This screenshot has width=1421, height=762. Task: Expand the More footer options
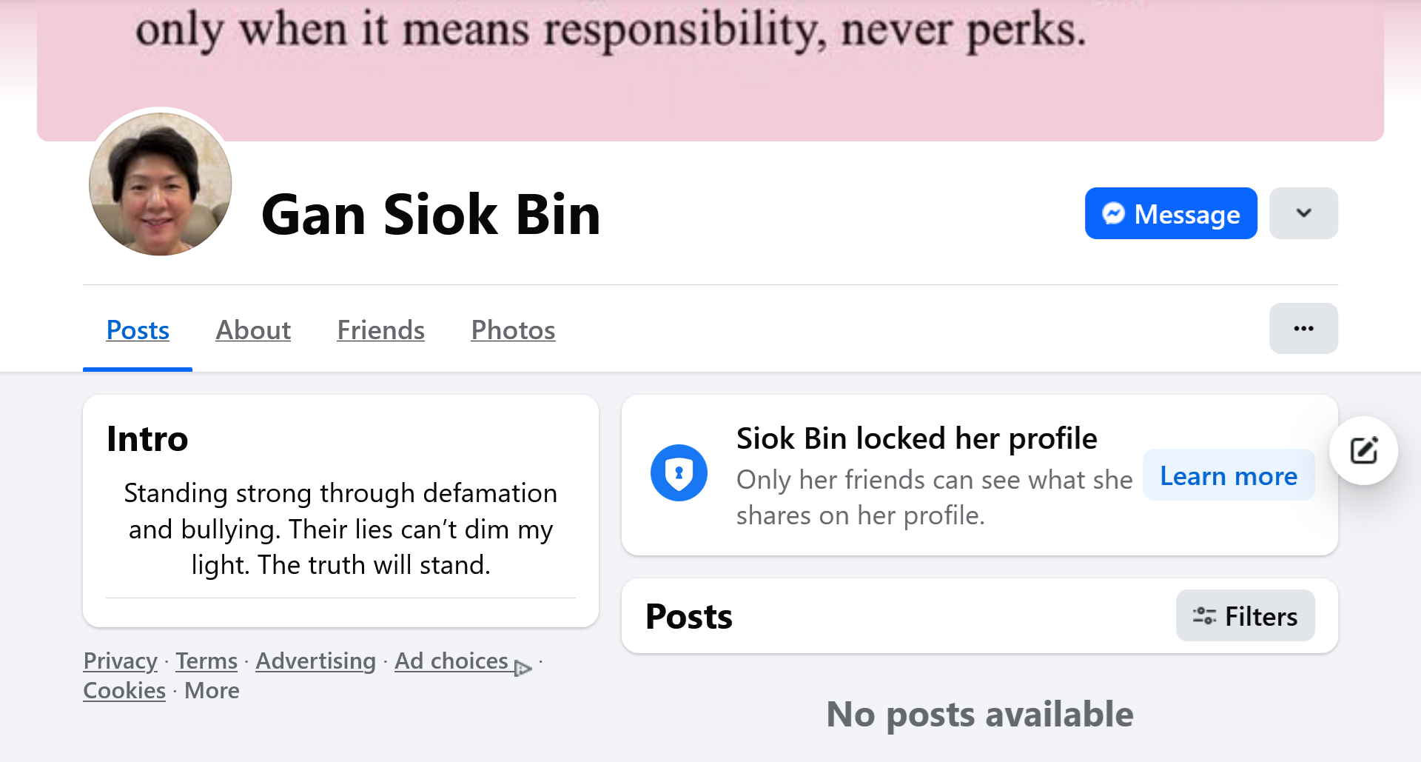pyautogui.click(x=212, y=690)
